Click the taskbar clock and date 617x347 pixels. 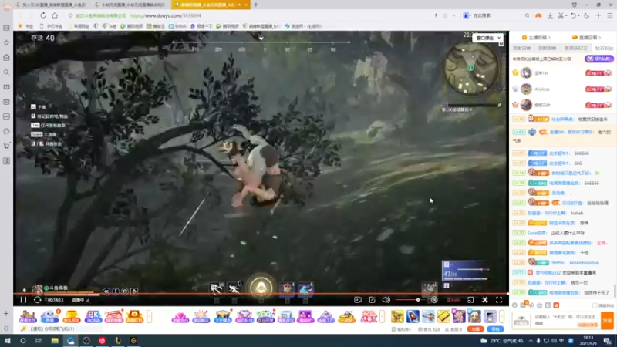[x=588, y=340]
